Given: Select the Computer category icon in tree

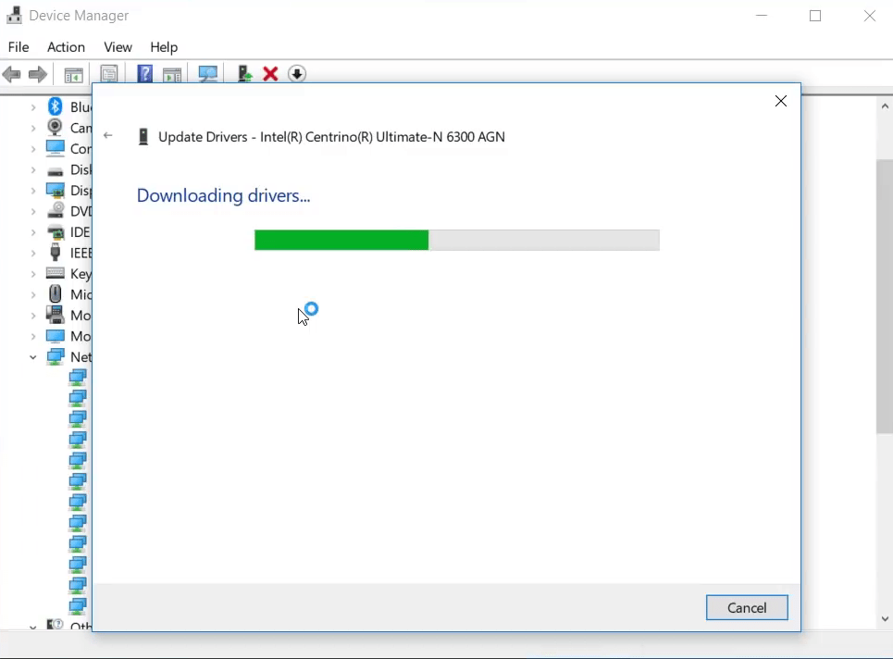Looking at the screenshot, I should click(56, 148).
